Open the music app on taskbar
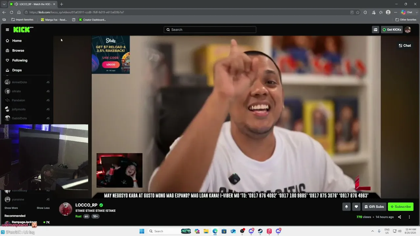The height and width of the screenshot is (236, 420). coord(269,231)
